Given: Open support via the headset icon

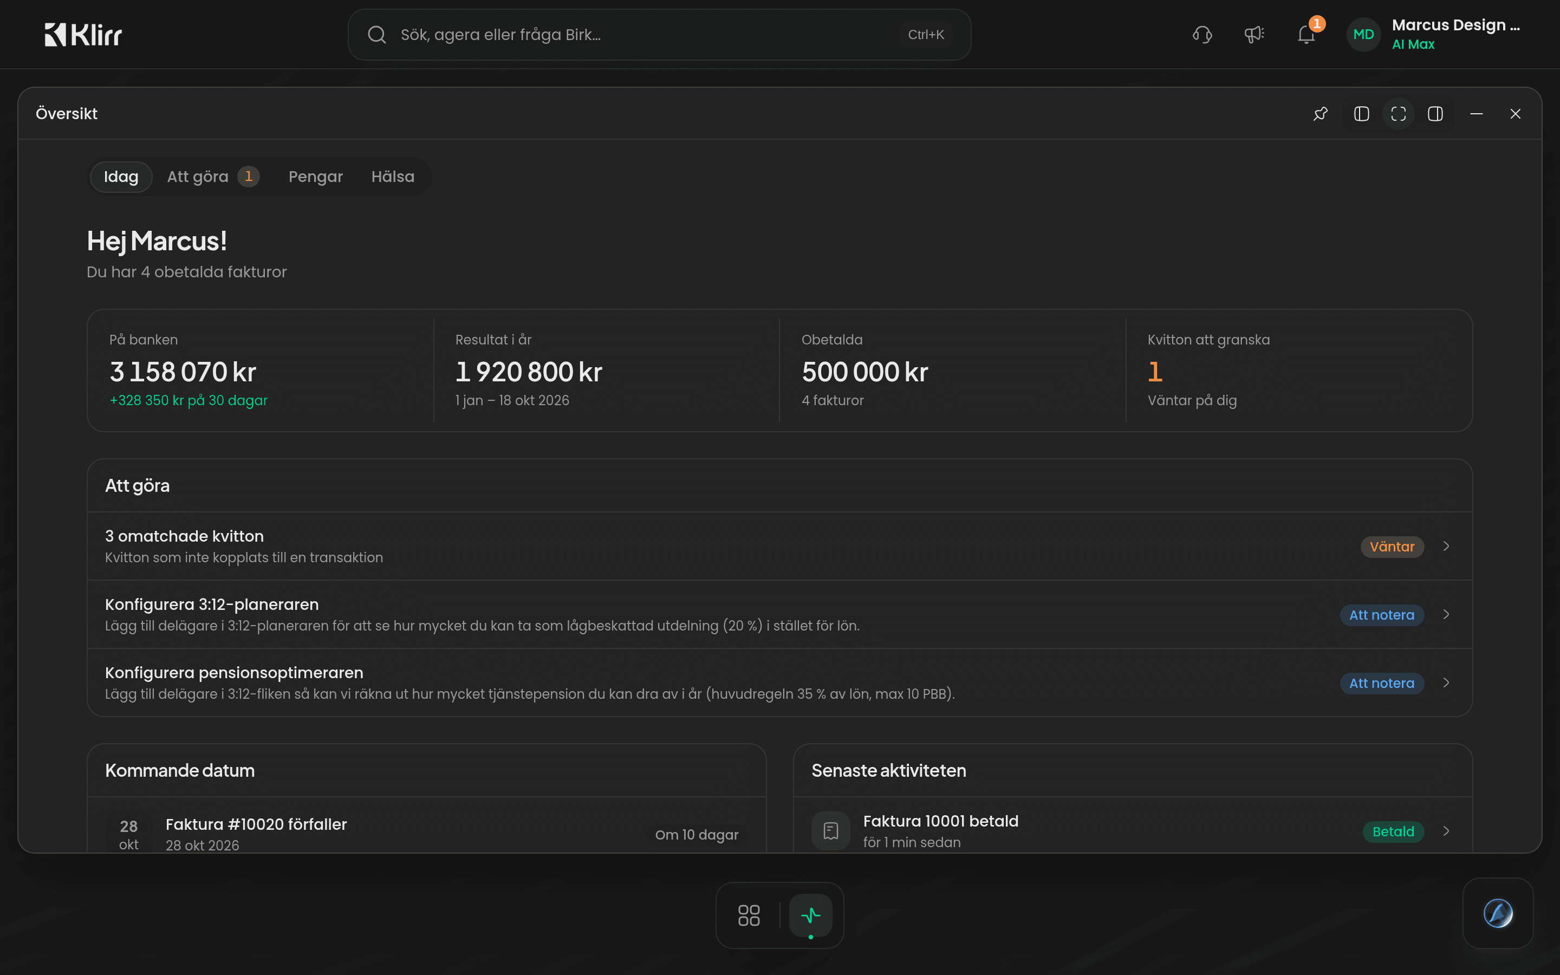Looking at the screenshot, I should pos(1202,35).
